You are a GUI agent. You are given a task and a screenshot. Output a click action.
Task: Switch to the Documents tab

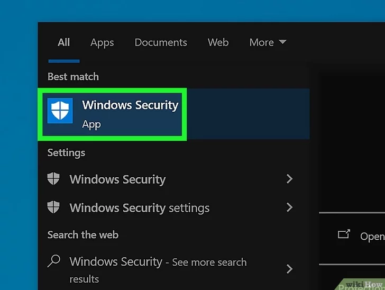point(161,42)
